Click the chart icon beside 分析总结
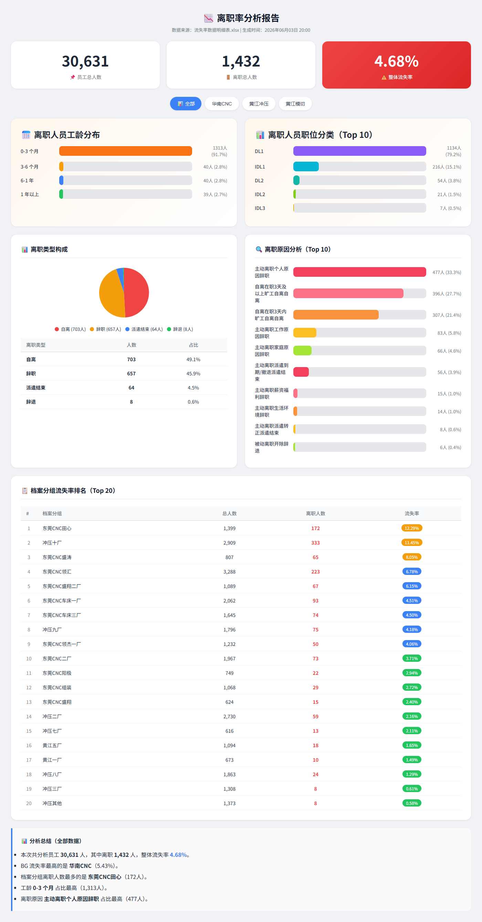 (24, 841)
